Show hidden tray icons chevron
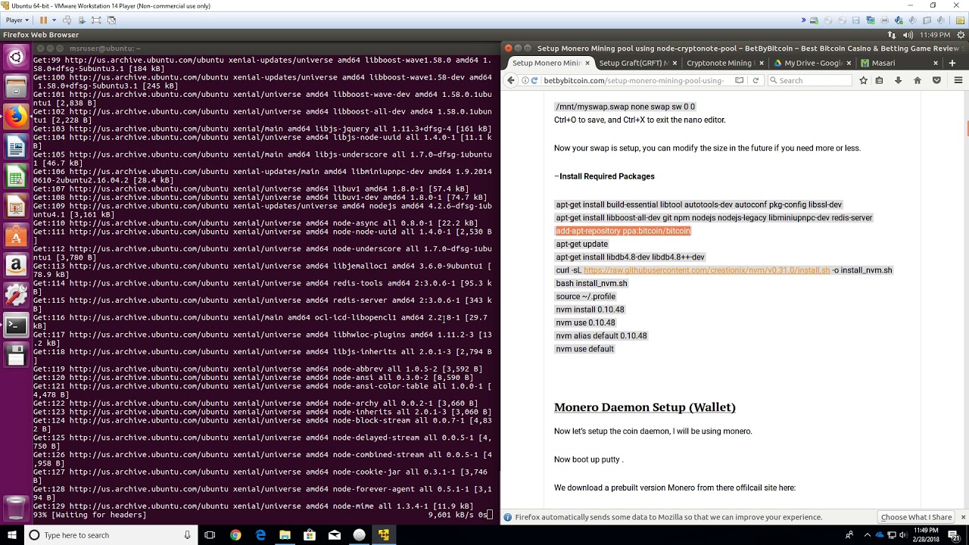The width and height of the screenshot is (969, 545). (x=868, y=535)
